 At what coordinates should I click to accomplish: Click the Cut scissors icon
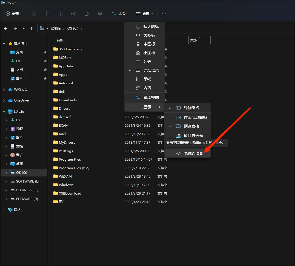coord(34,14)
